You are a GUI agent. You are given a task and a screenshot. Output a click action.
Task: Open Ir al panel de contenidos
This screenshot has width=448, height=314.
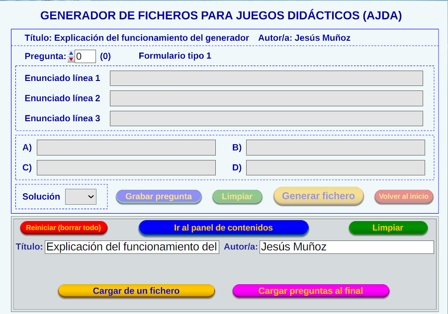(x=223, y=228)
